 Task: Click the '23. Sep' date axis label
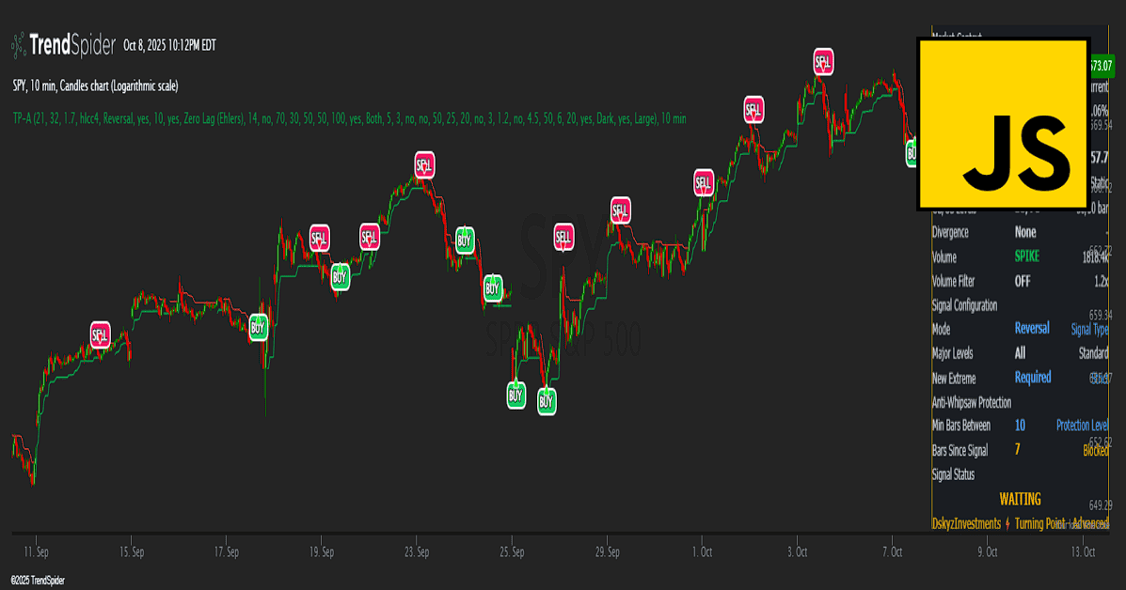[x=417, y=552]
